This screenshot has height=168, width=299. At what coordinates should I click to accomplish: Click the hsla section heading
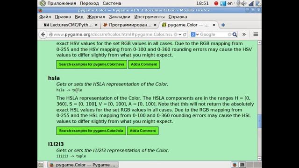click(54, 78)
